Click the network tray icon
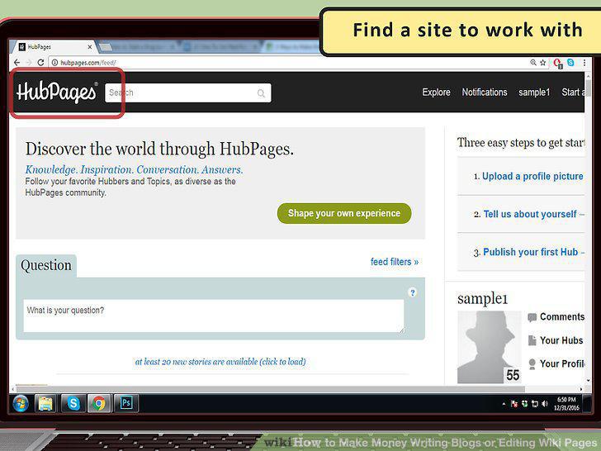This screenshot has width=601, height=451. click(535, 404)
